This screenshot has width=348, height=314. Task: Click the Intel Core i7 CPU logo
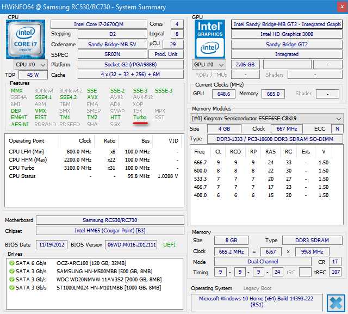tap(26, 39)
